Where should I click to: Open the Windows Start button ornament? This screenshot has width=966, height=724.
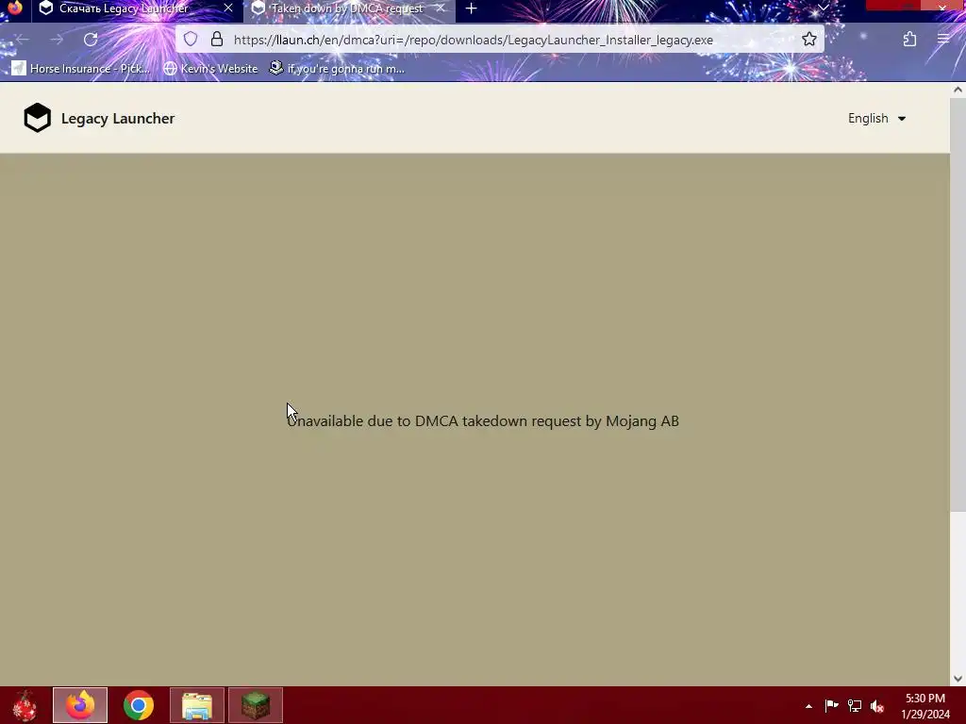(x=25, y=705)
